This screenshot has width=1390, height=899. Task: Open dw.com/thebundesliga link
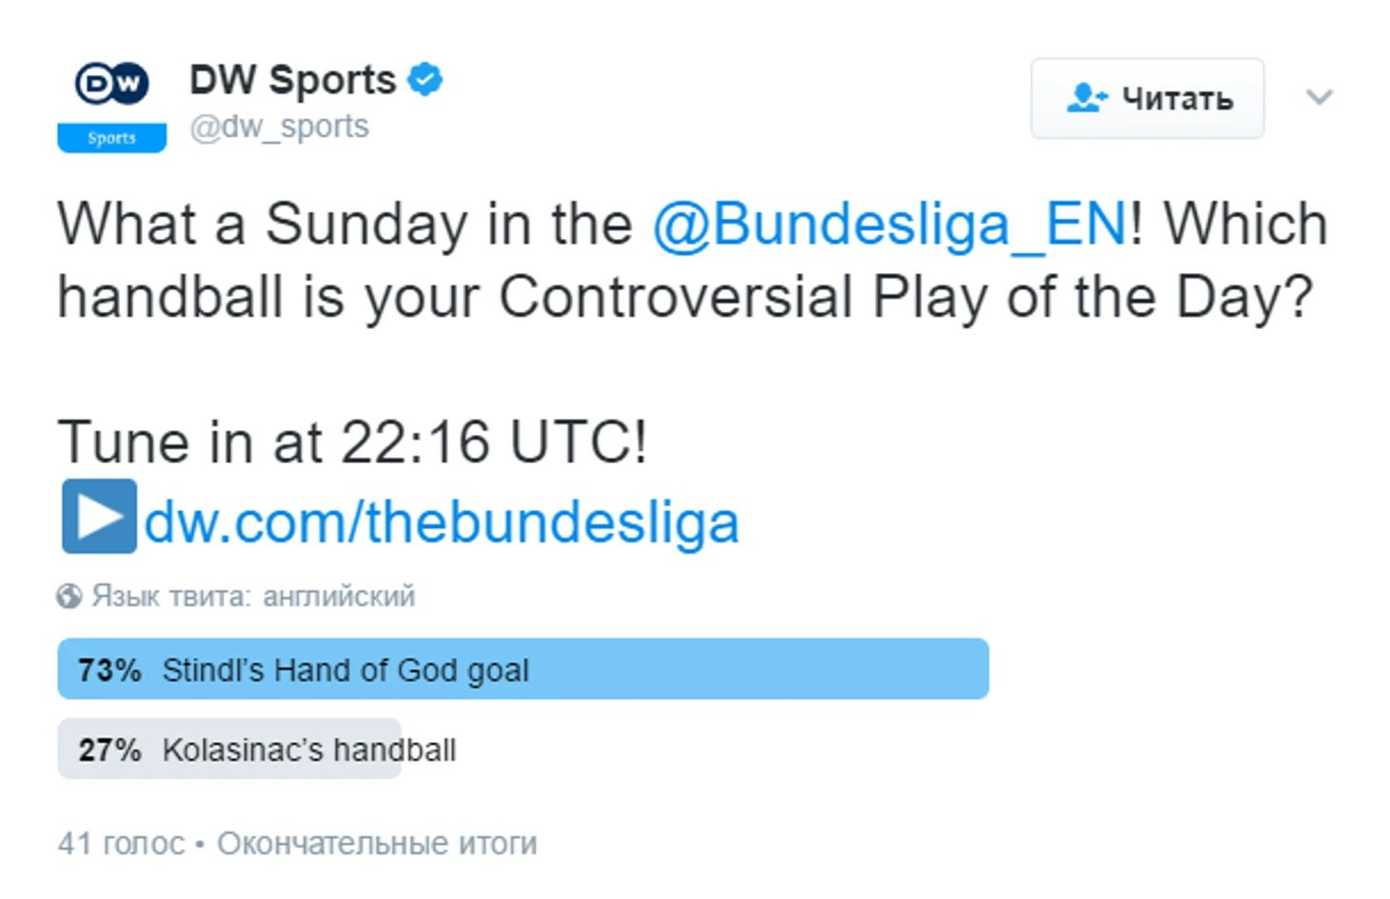[442, 522]
